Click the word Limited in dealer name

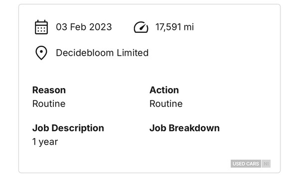click(133, 53)
